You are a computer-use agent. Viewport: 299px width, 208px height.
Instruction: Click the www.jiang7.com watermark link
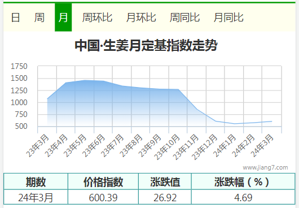click(265, 167)
